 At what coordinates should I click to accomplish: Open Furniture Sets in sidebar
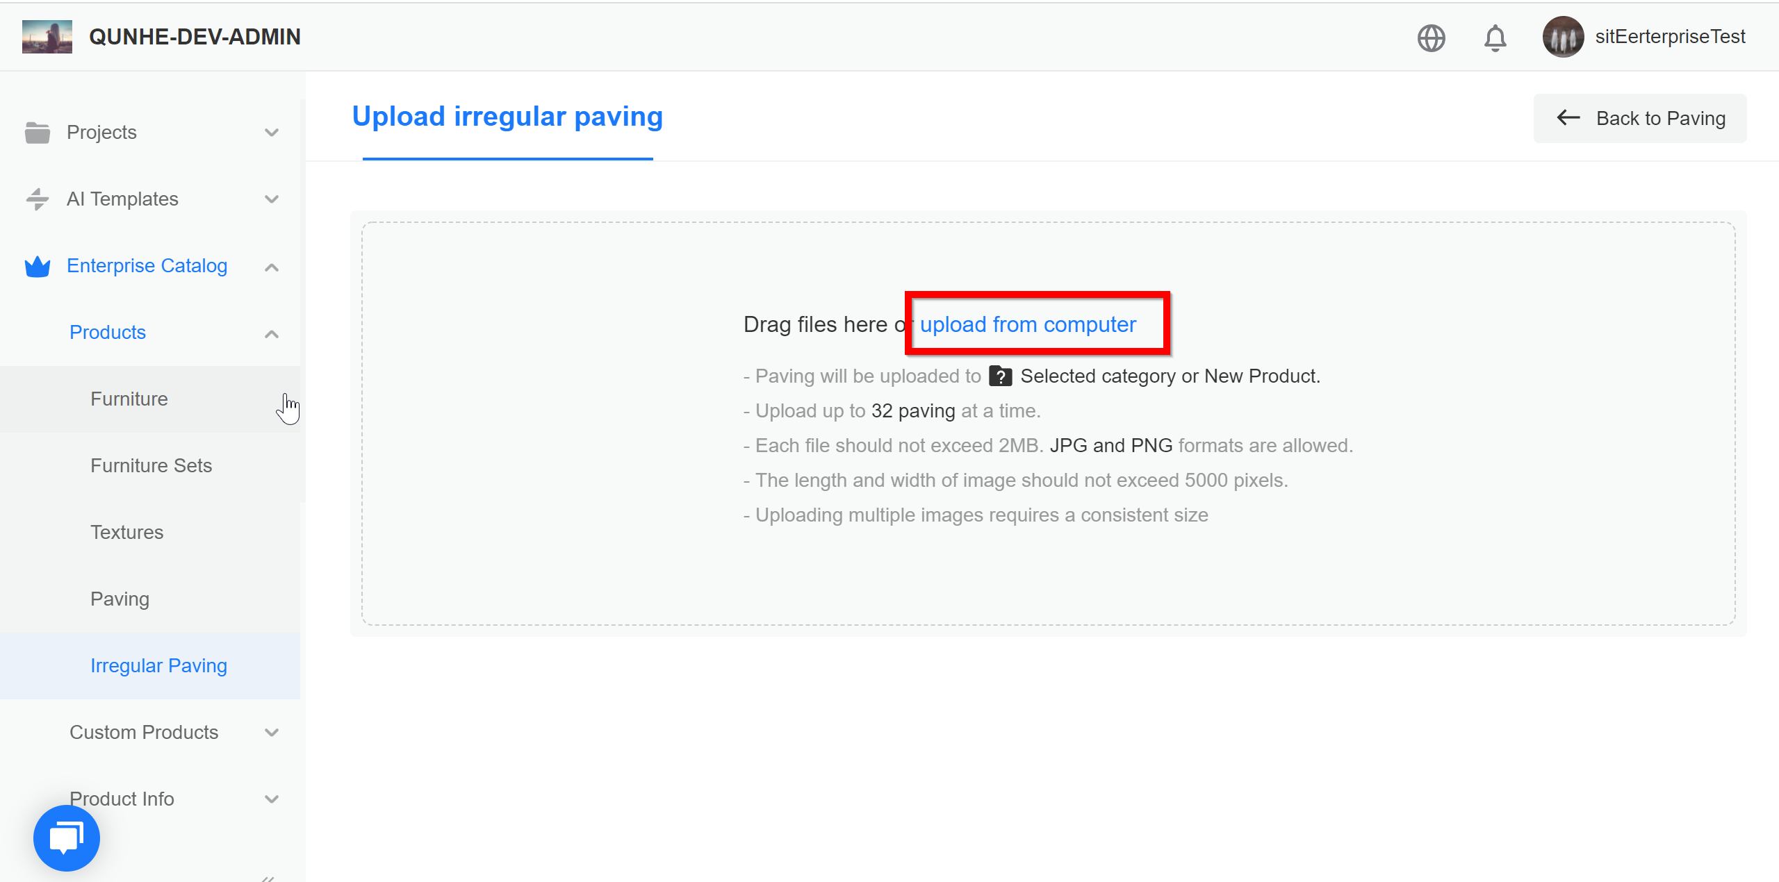tap(151, 465)
